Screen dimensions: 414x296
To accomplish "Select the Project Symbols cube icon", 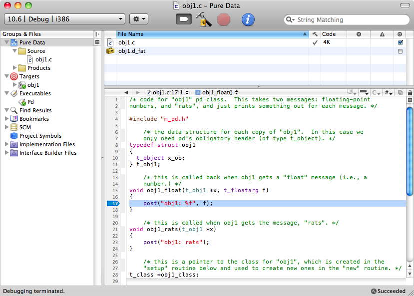I will click(13, 136).
